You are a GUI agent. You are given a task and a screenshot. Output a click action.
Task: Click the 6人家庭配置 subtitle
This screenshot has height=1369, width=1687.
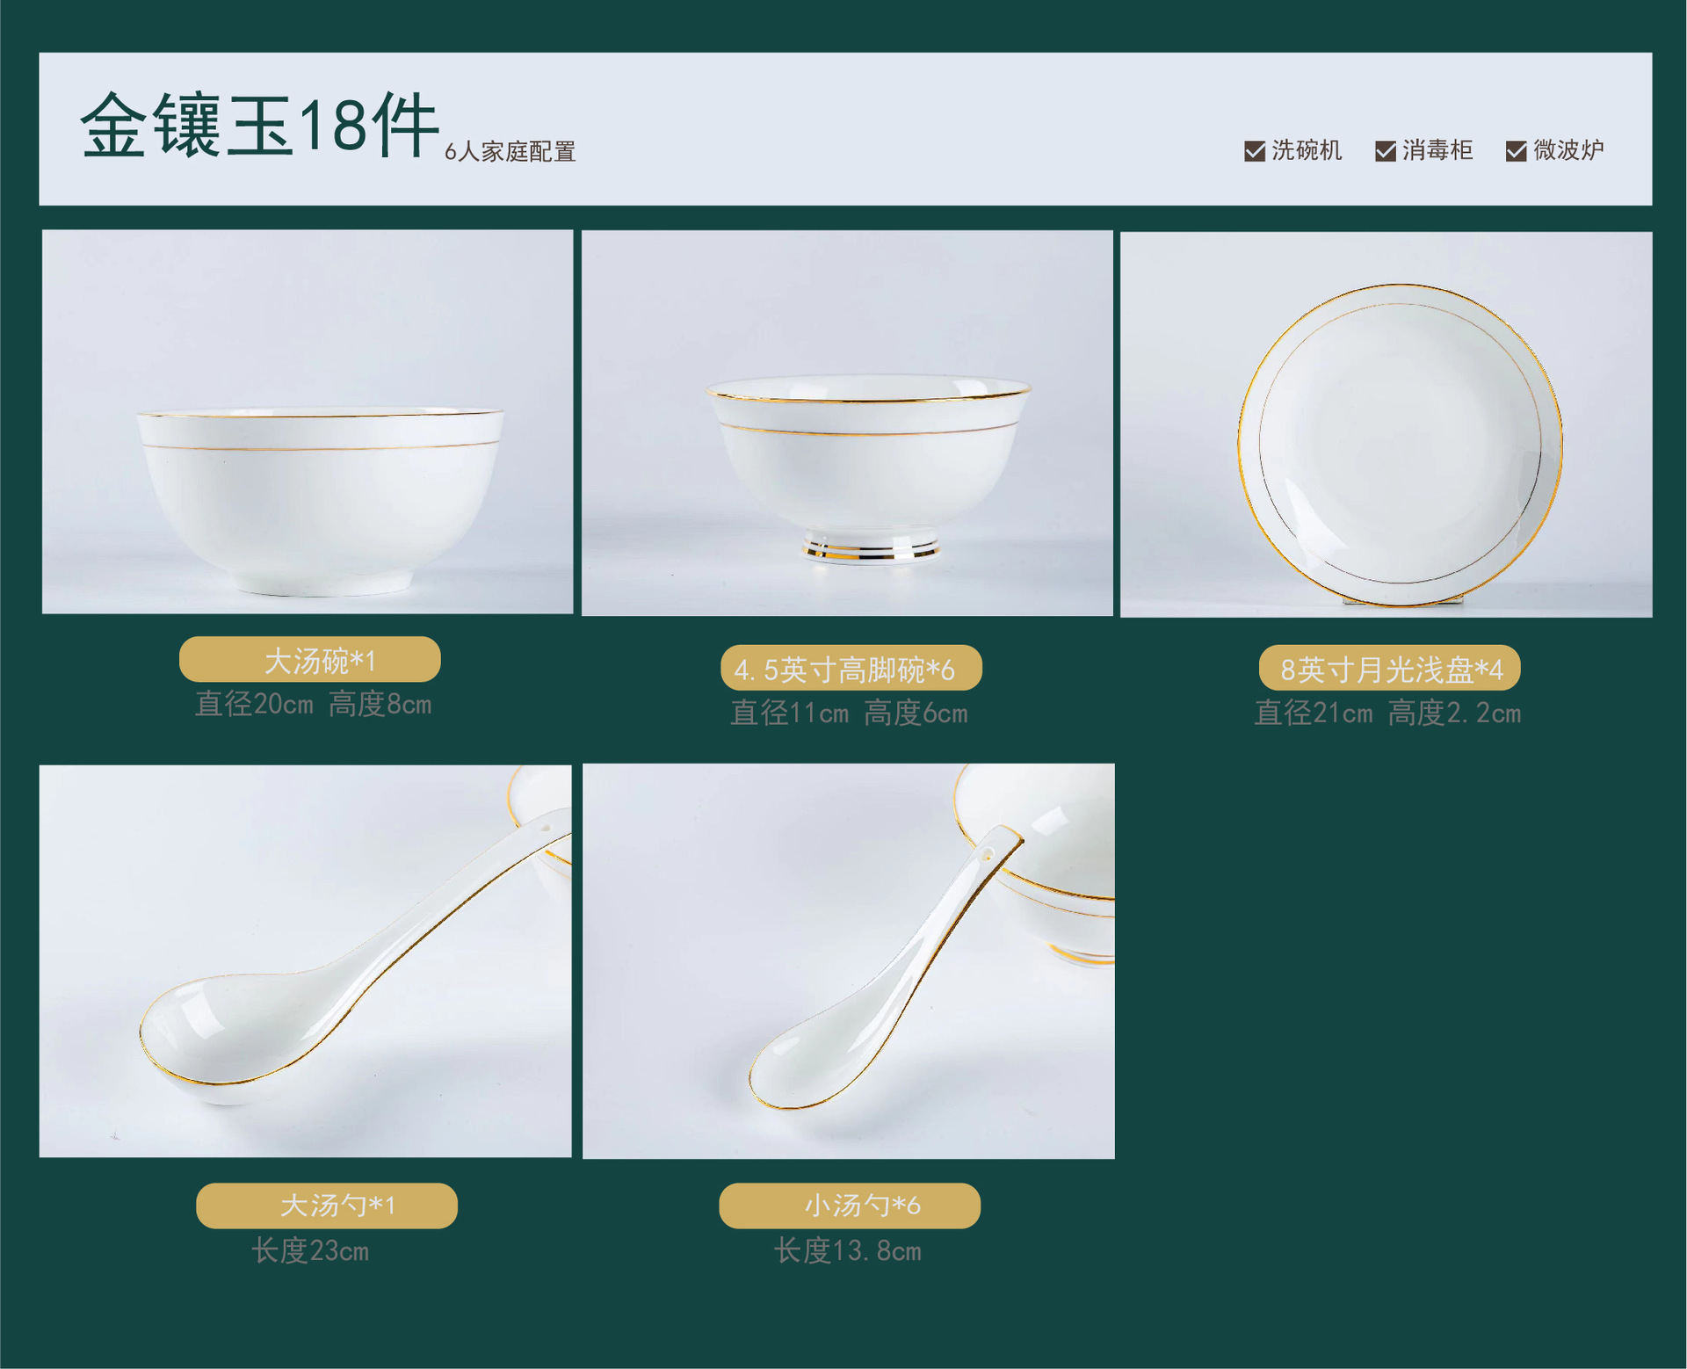(x=510, y=151)
